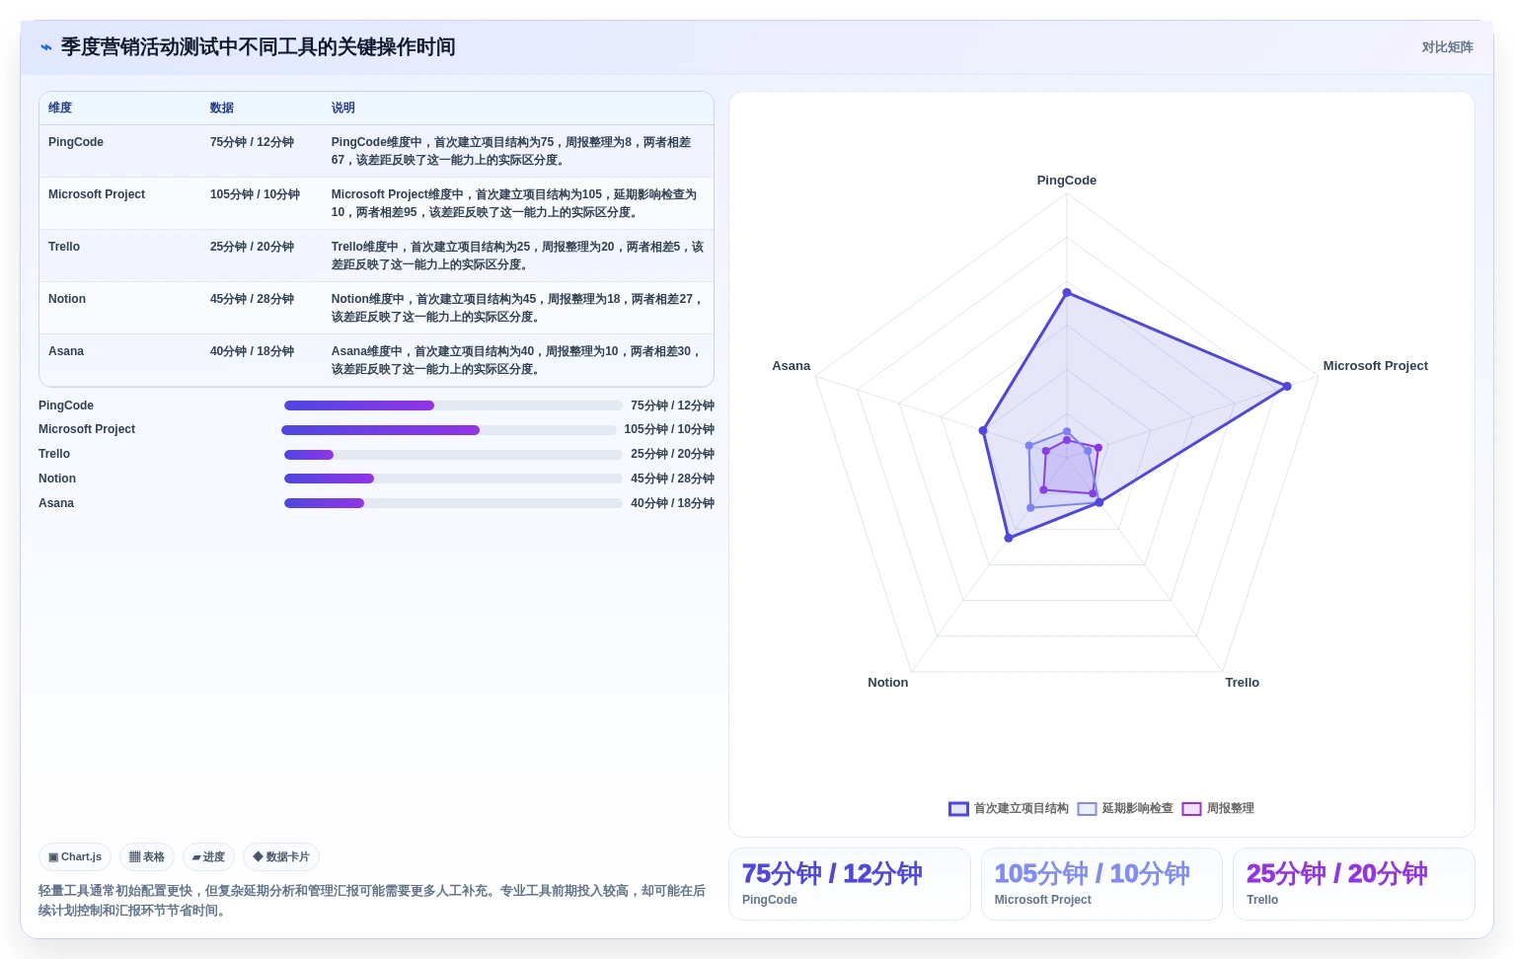The image size is (1514, 959).
Task: Open the Microsoft Project 105分钟 / 10分钟 data card
Action: click(x=1101, y=884)
